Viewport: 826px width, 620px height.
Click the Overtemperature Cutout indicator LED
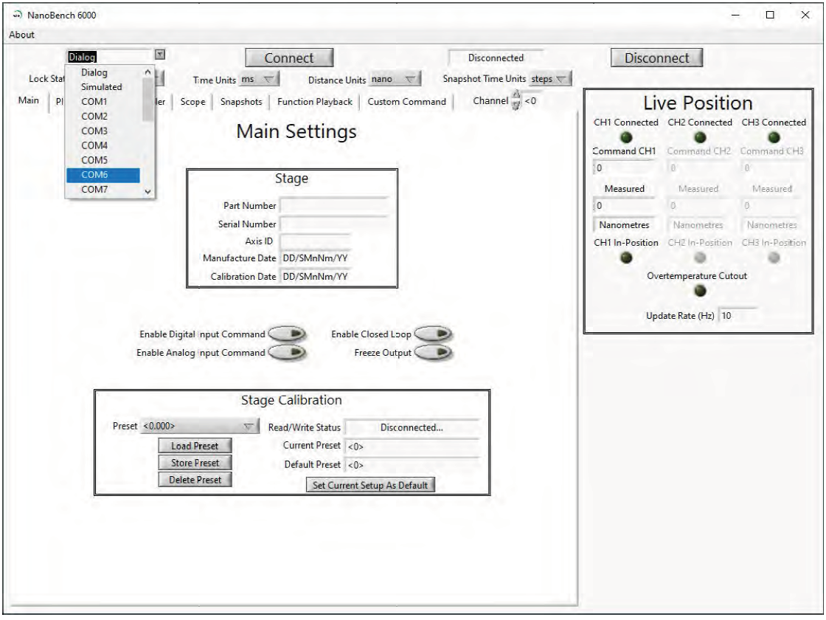click(700, 291)
